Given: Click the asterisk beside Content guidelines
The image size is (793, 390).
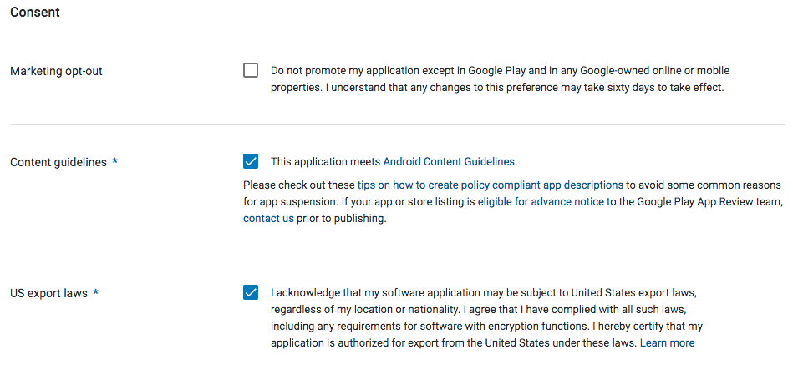Looking at the screenshot, I should [114, 162].
